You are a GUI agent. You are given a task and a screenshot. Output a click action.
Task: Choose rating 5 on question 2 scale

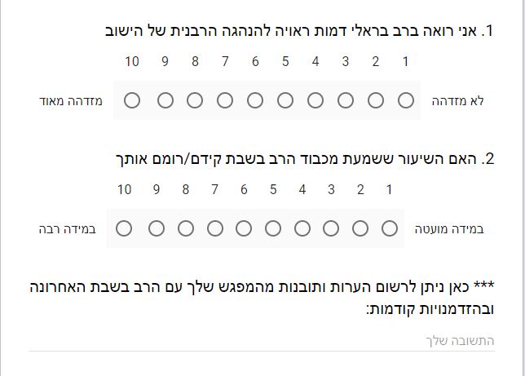coord(273,228)
